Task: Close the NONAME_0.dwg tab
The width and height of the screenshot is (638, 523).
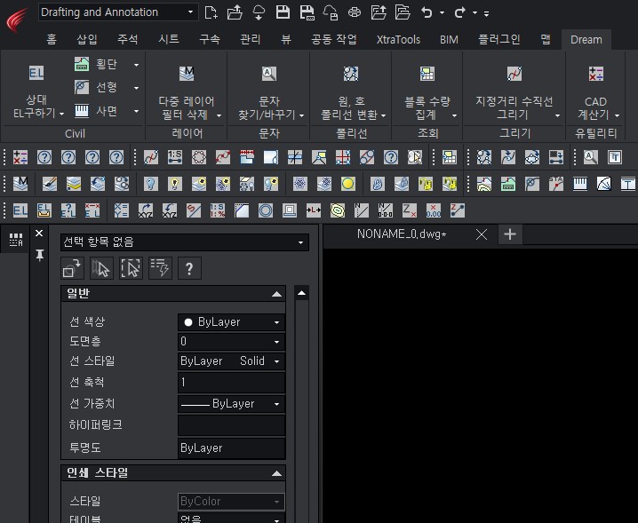Action: tap(482, 234)
